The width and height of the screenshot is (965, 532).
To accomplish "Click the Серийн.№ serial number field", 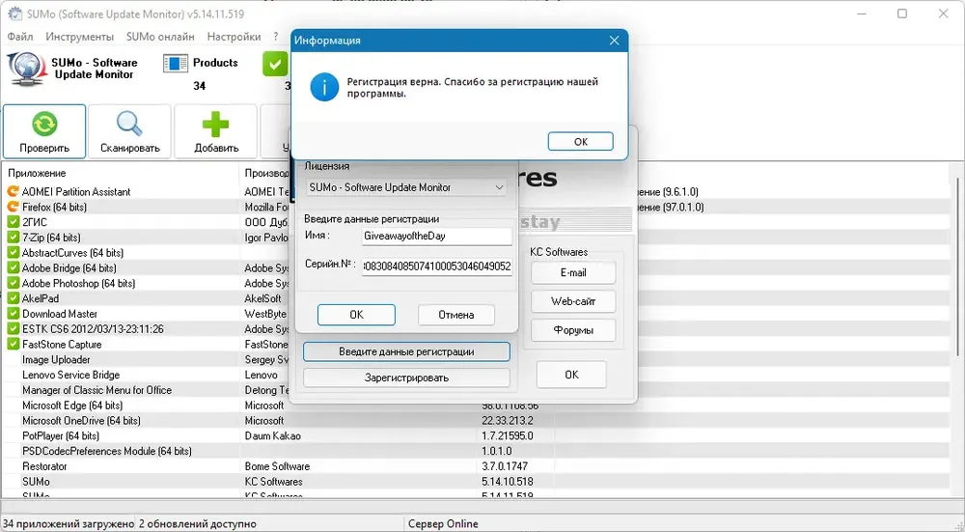I will click(x=437, y=266).
